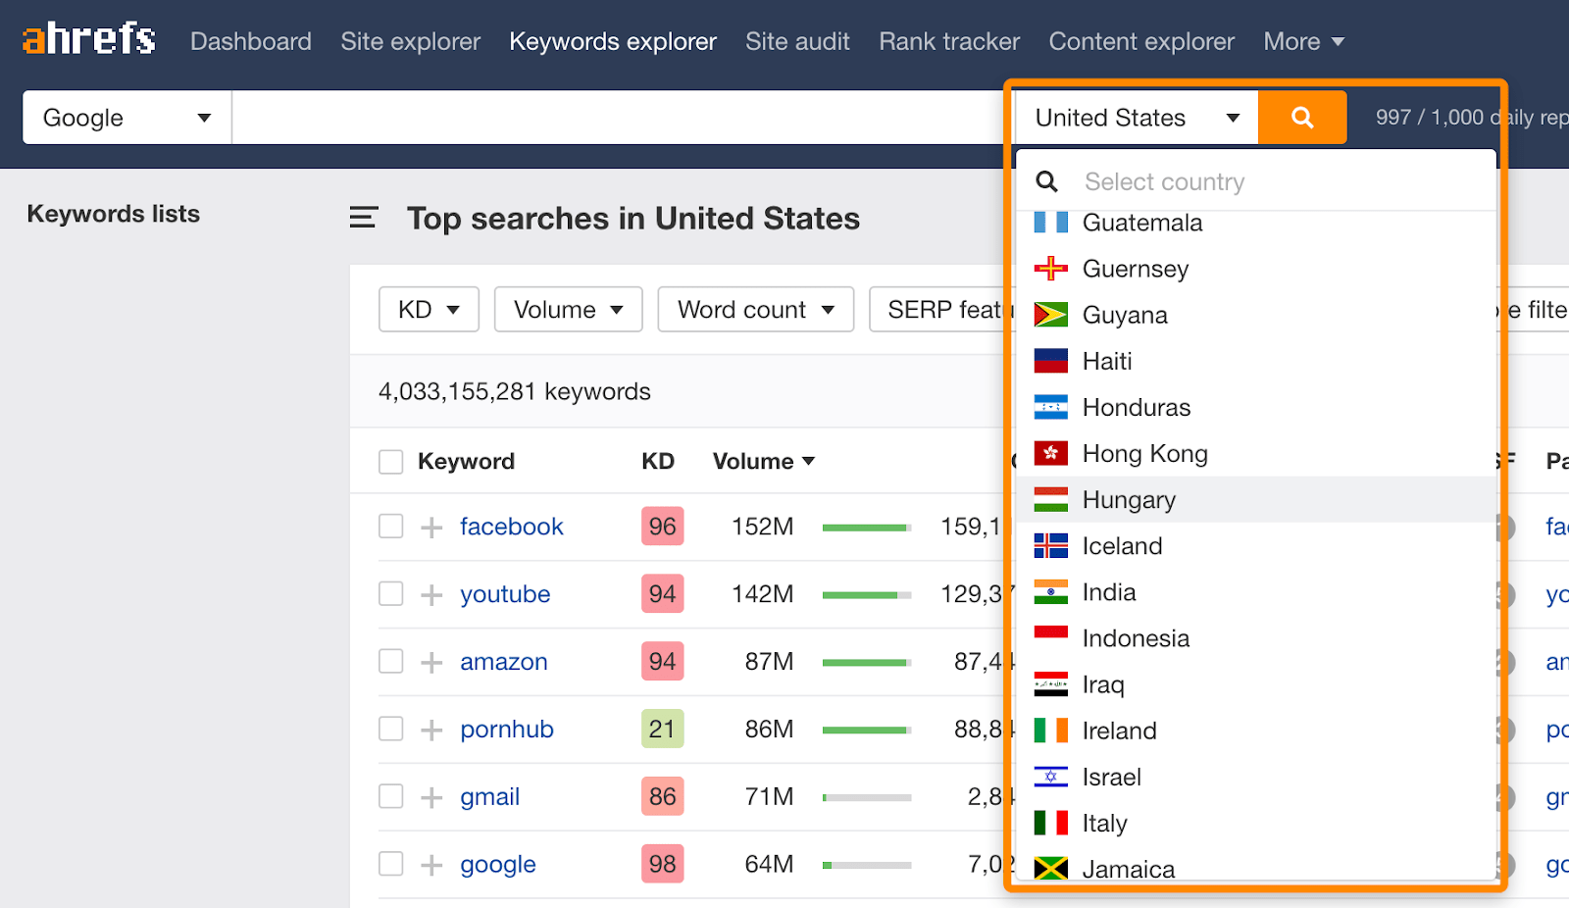
Task: Check the facebook row checkbox
Action: tap(391, 527)
